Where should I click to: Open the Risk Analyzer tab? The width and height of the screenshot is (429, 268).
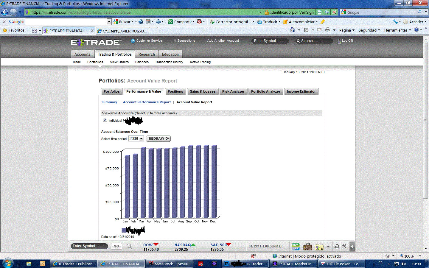tap(233, 91)
